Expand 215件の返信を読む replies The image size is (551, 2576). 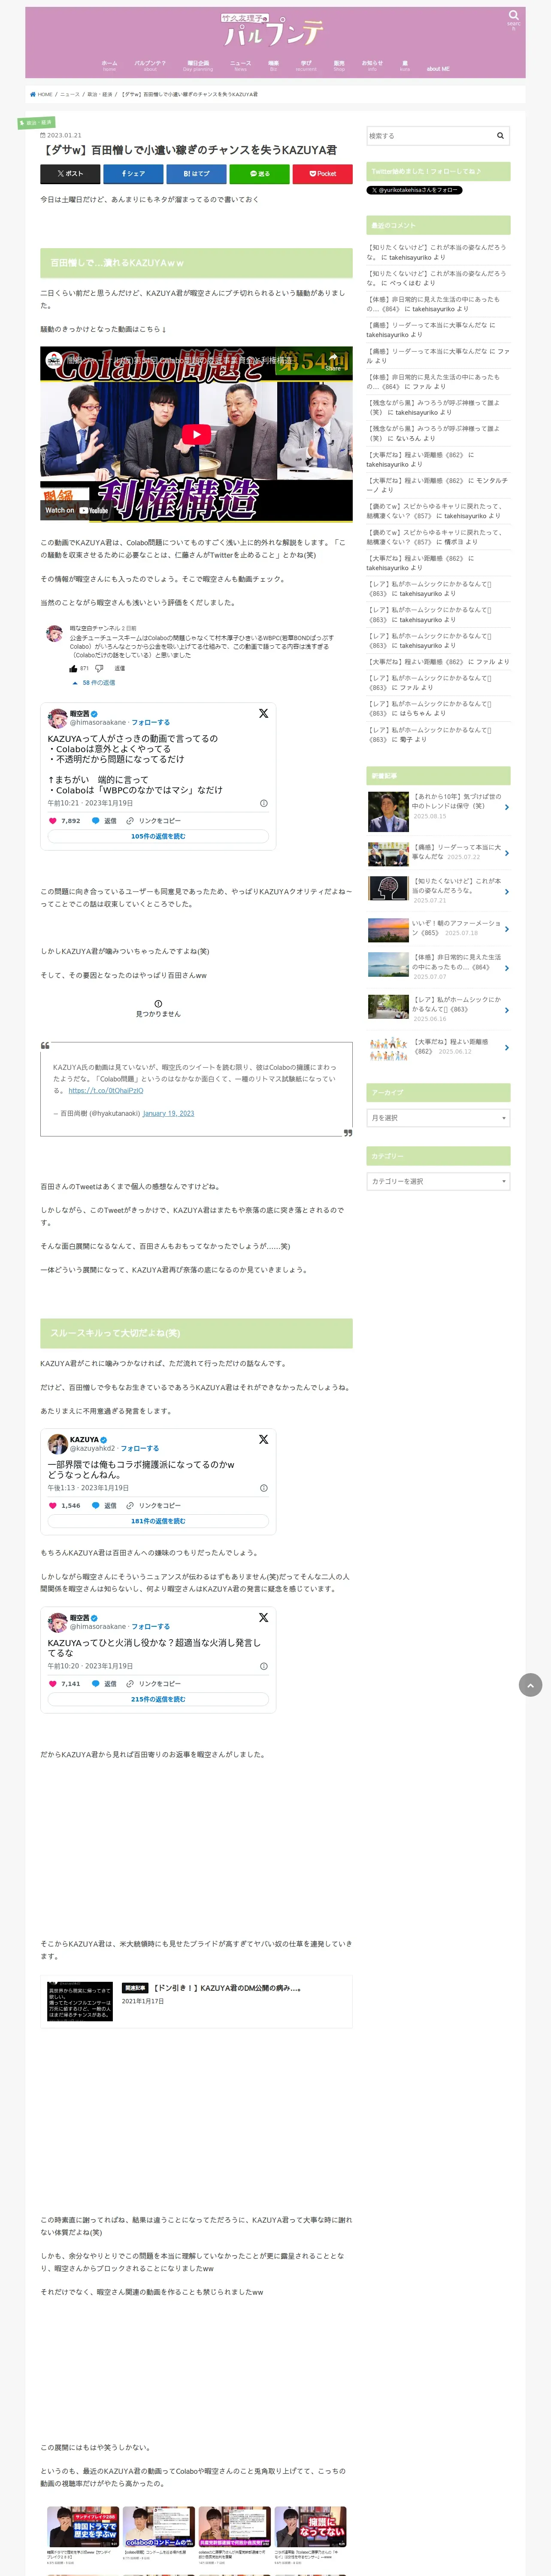click(158, 1699)
